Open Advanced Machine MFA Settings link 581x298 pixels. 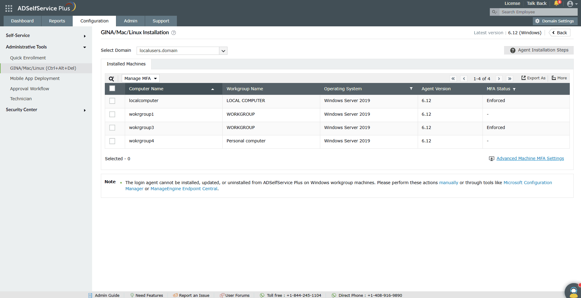point(530,158)
